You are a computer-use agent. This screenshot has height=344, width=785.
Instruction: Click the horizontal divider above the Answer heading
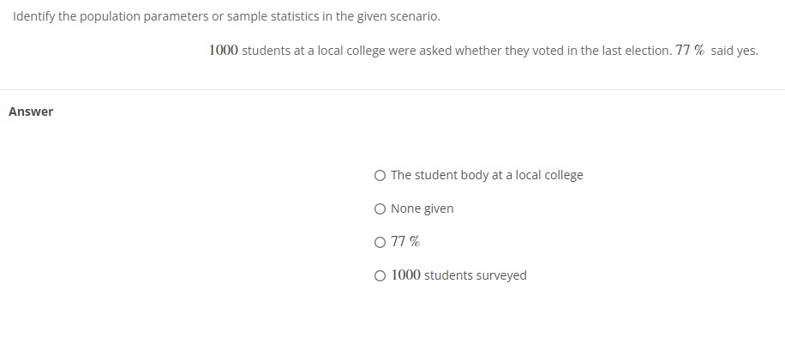point(392,90)
